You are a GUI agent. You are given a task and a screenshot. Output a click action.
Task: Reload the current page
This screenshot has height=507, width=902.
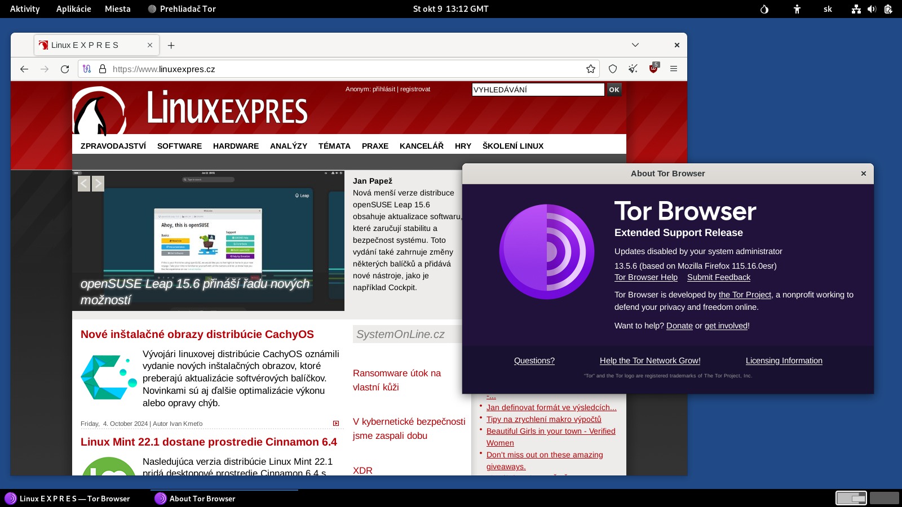65,69
